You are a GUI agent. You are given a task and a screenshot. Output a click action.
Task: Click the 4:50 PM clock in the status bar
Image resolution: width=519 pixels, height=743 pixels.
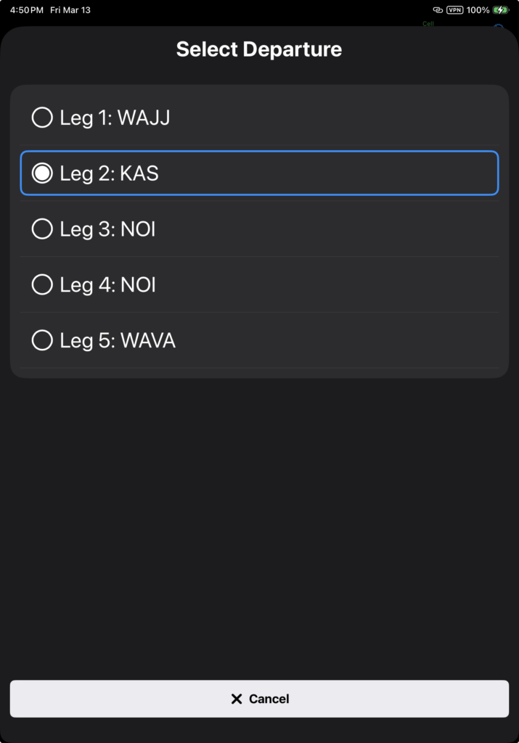coord(26,10)
